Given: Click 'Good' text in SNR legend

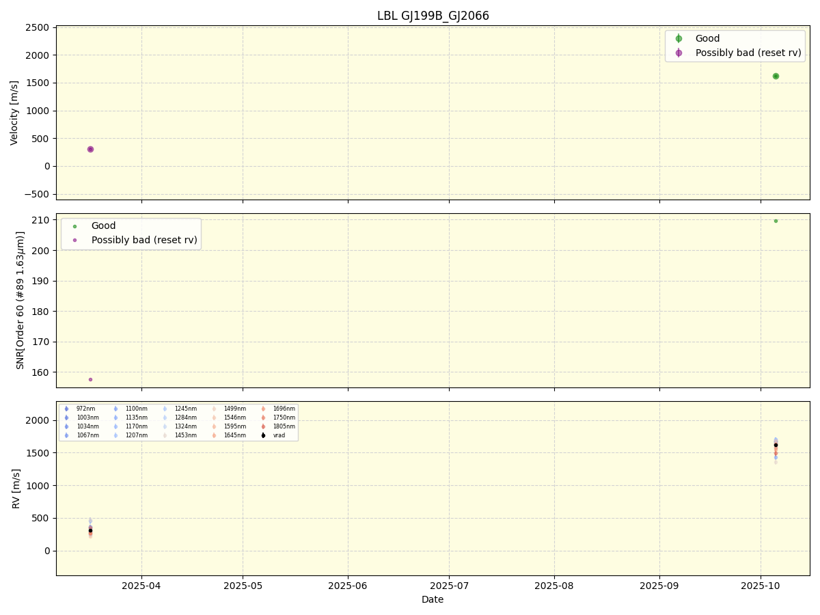Looking at the screenshot, I should (103, 226).
